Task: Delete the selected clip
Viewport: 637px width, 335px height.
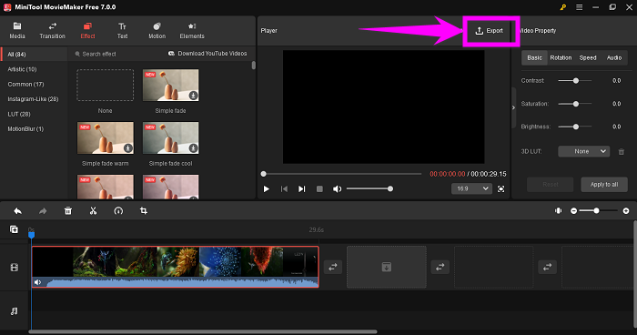Action: (x=68, y=210)
